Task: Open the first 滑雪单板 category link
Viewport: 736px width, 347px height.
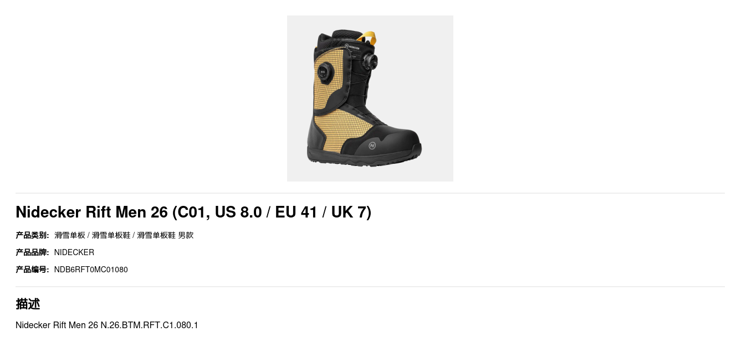Action: click(x=70, y=235)
